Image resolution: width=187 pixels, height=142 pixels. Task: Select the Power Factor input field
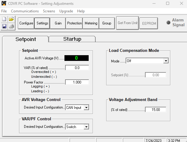tap(77, 82)
